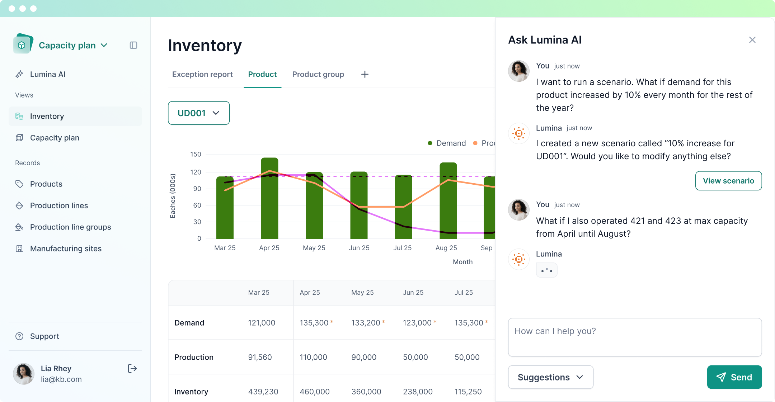Click the Capacity plan cube icon in Views

[x=19, y=138]
